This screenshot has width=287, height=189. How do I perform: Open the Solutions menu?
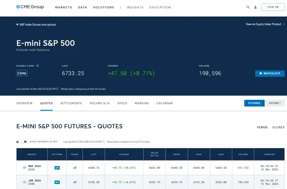[x=103, y=7]
